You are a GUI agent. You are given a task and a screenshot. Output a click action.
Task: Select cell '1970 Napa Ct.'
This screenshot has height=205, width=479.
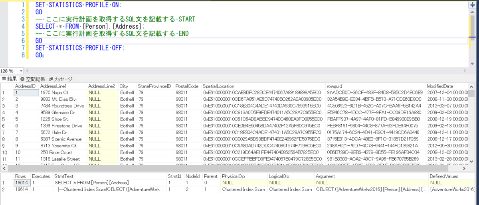[x=63, y=92]
